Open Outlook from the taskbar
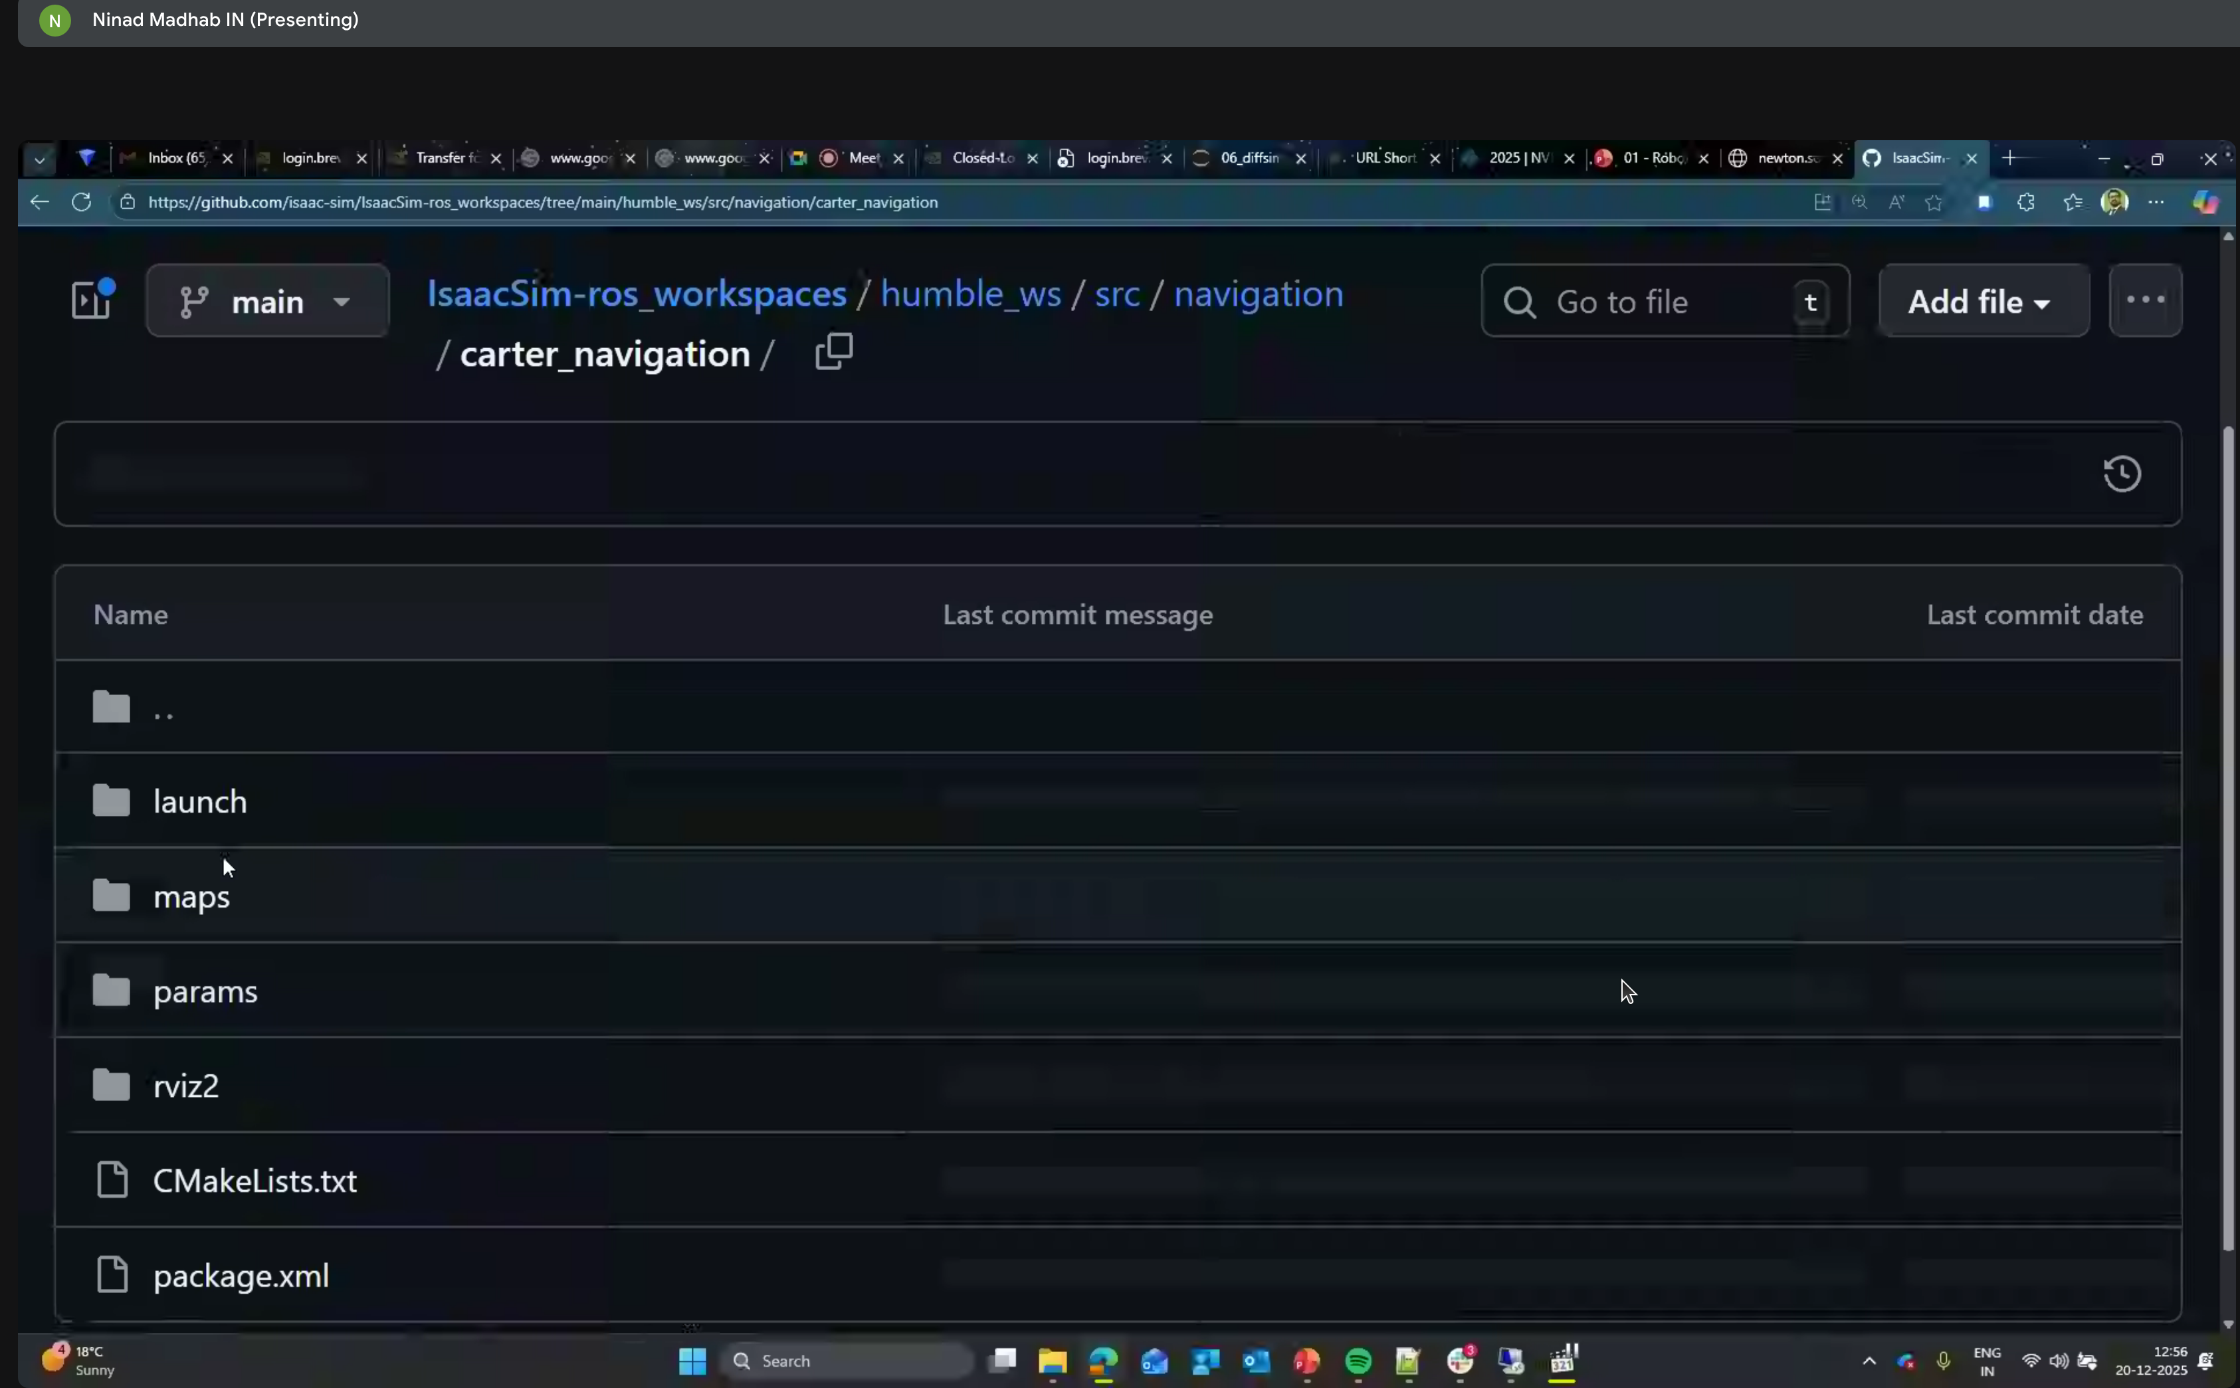 [1256, 1361]
